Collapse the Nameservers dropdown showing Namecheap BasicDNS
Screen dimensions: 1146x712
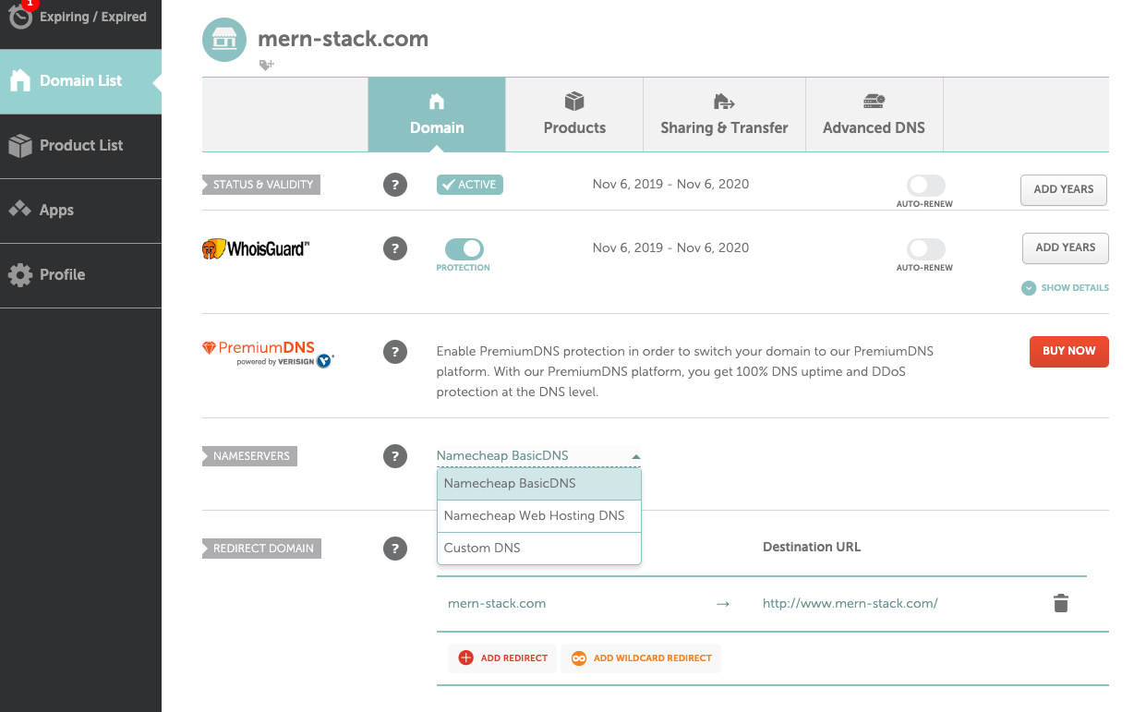click(538, 455)
